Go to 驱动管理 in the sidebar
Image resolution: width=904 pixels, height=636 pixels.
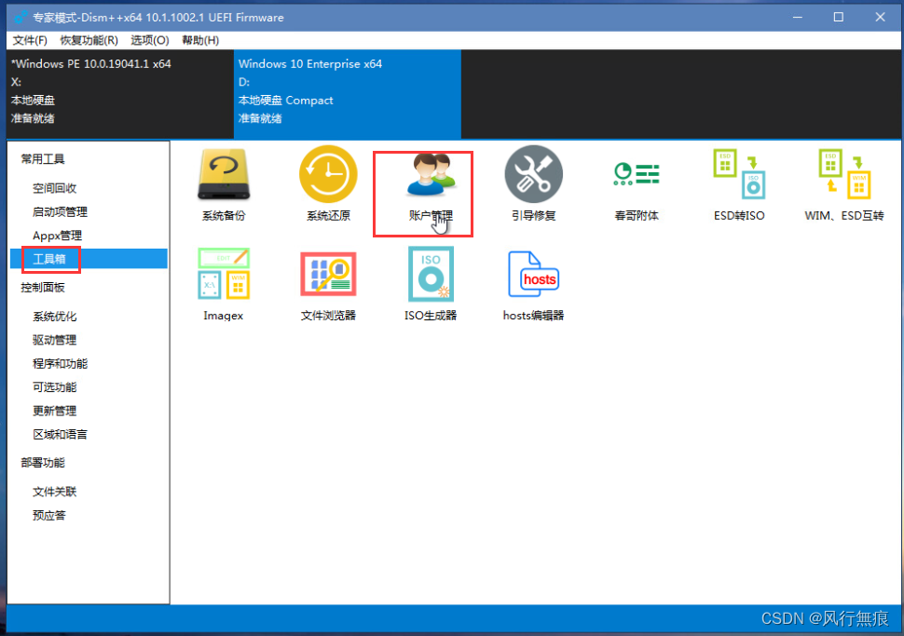(55, 340)
